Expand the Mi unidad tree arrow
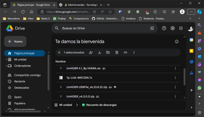This screenshot has height=117, width=204. click(x=6, y=59)
